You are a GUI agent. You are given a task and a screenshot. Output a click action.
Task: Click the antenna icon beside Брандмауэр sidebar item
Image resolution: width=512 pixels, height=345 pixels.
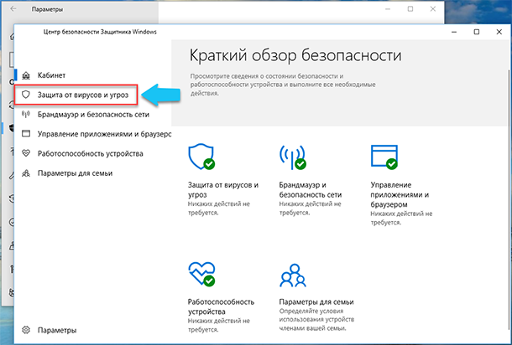click(x=26, y=115)
